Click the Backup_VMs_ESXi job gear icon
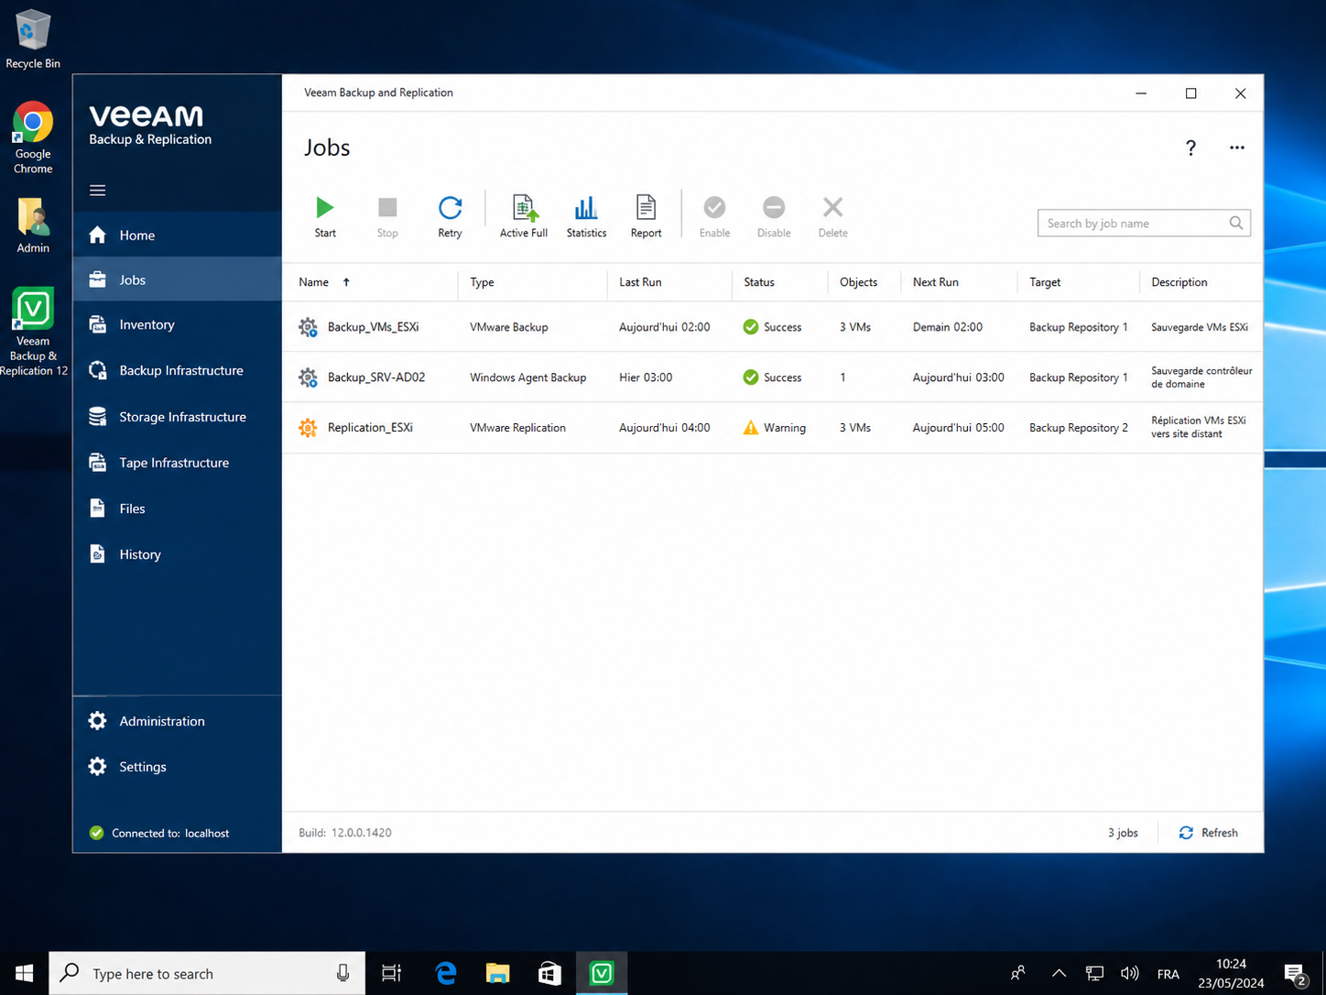This screenshot has width=1326, height=995. (308, 327)
